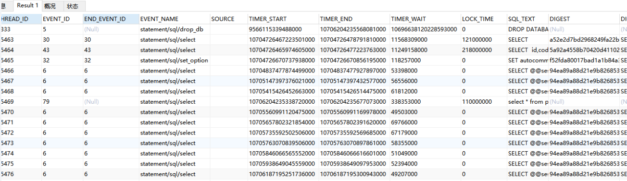Click the EVENT_NAME column header

174,19
